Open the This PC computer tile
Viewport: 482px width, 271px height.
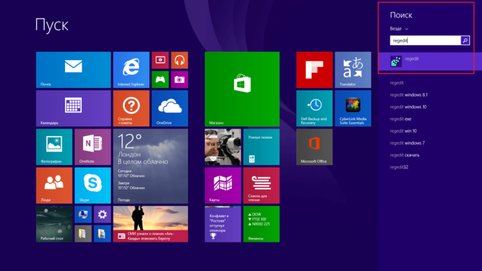tap(83, 214)
